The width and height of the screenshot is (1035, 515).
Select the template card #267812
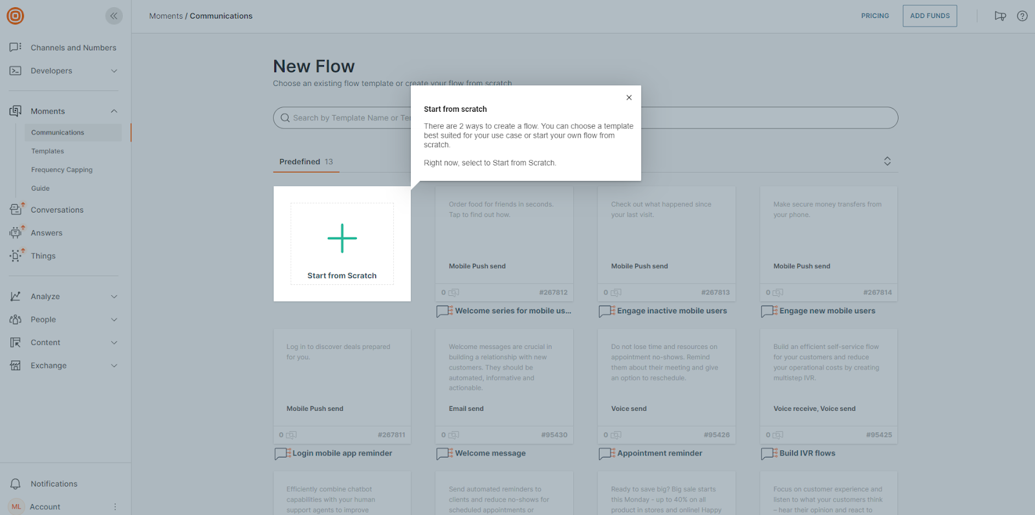(505, 243)
